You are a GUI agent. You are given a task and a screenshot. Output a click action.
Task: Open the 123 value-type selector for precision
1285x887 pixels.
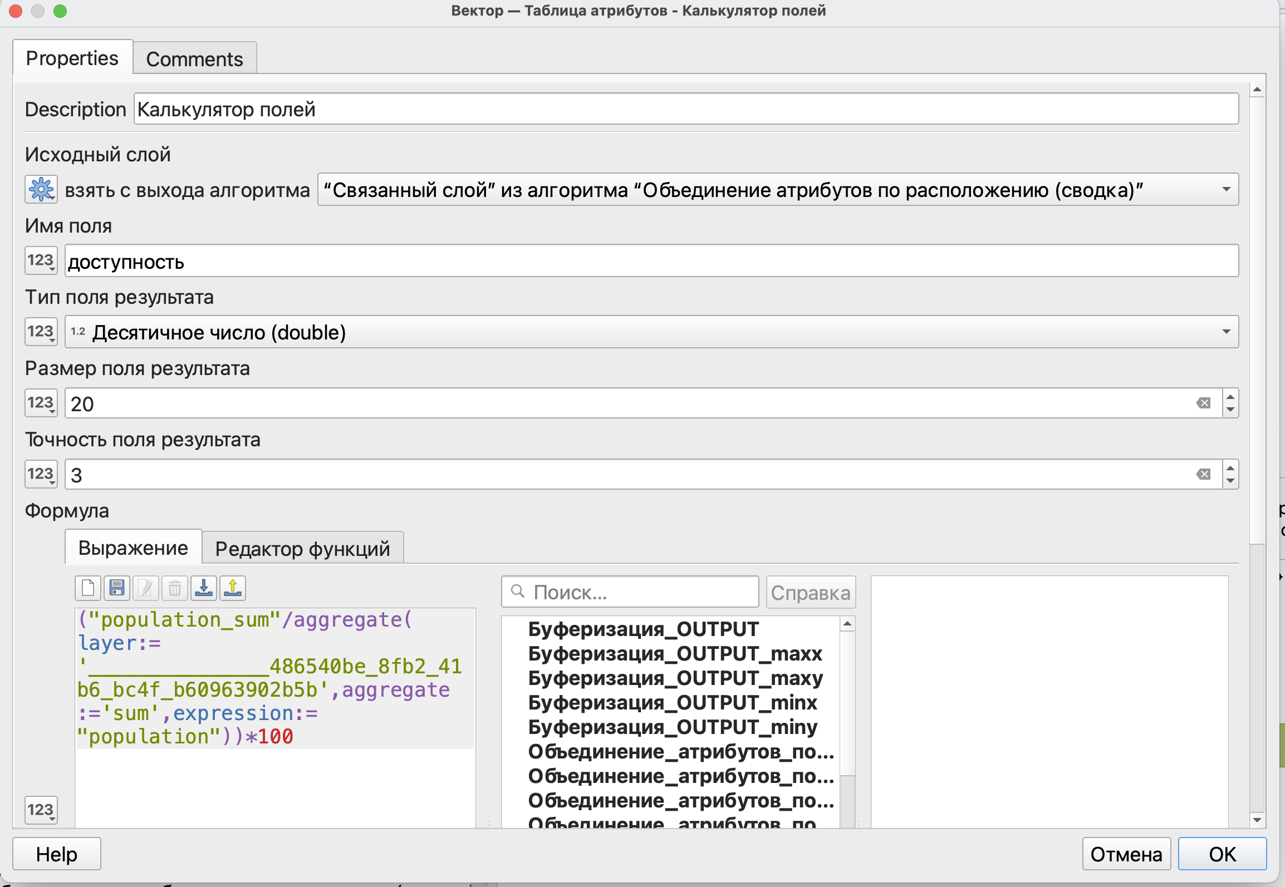[41, 474]
